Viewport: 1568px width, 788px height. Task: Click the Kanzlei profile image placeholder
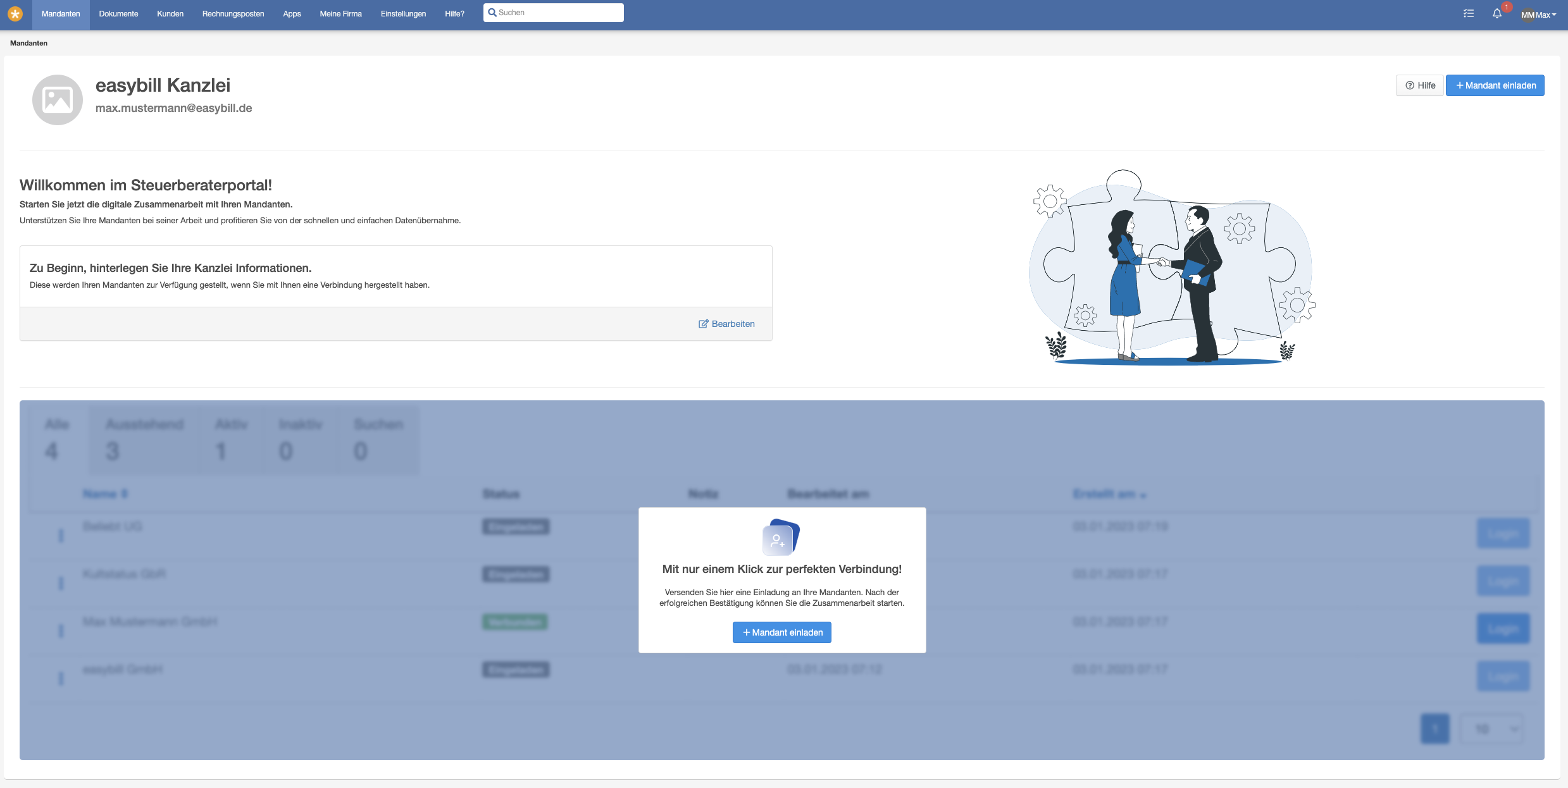click(58, 100)
